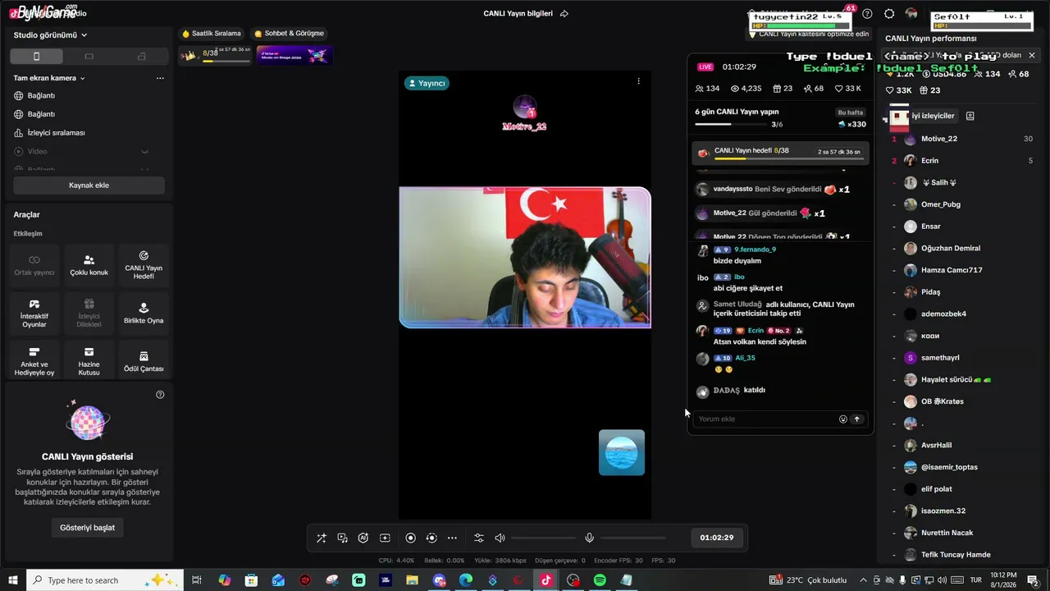Select the portrait phone layout

[x=36, y=57]
